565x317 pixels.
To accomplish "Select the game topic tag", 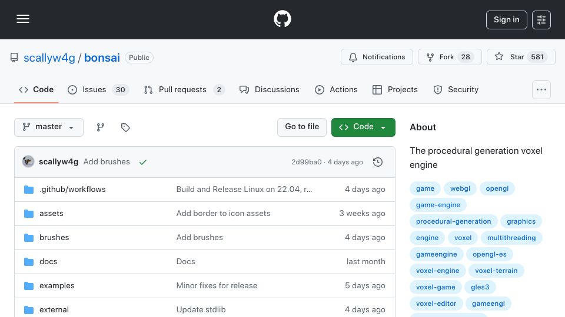I will coord(425,188).
